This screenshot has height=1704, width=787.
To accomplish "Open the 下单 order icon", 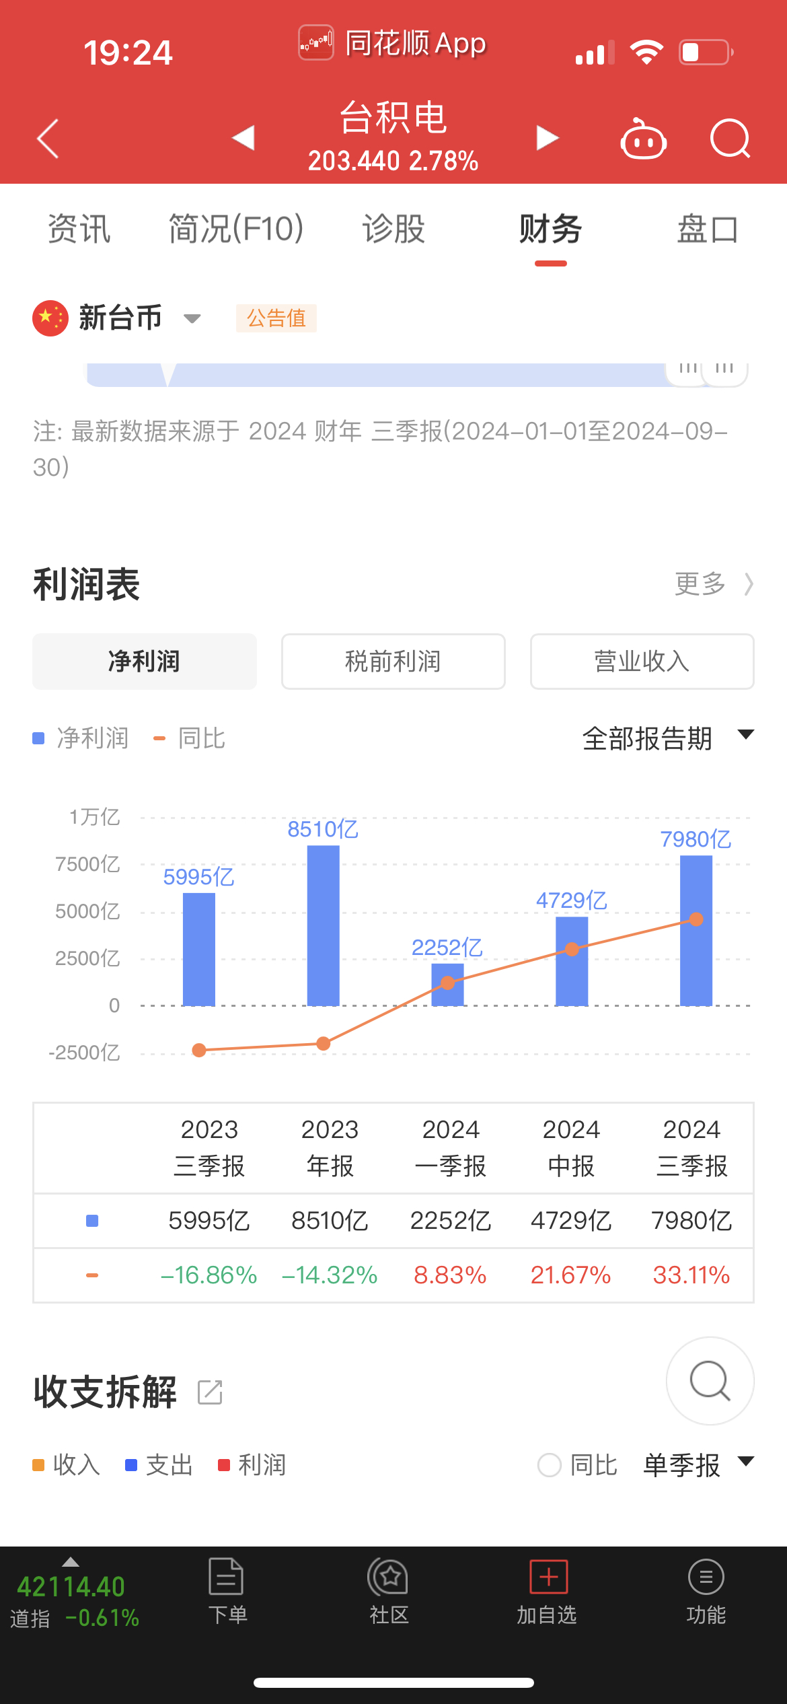I will tap(227, 1576).
